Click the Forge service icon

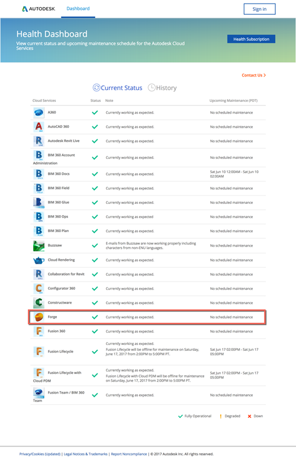tap(38, 317)
